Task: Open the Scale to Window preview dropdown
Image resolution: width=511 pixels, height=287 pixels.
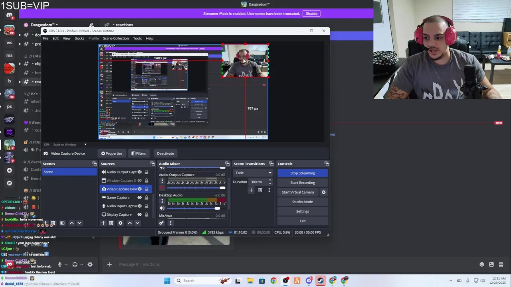Action: pos(85,145)
